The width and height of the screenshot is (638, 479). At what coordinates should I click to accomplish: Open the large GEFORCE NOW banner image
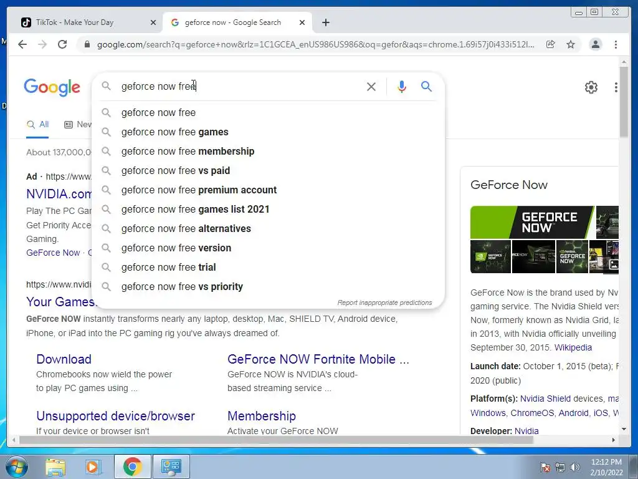tap(532, 223)
